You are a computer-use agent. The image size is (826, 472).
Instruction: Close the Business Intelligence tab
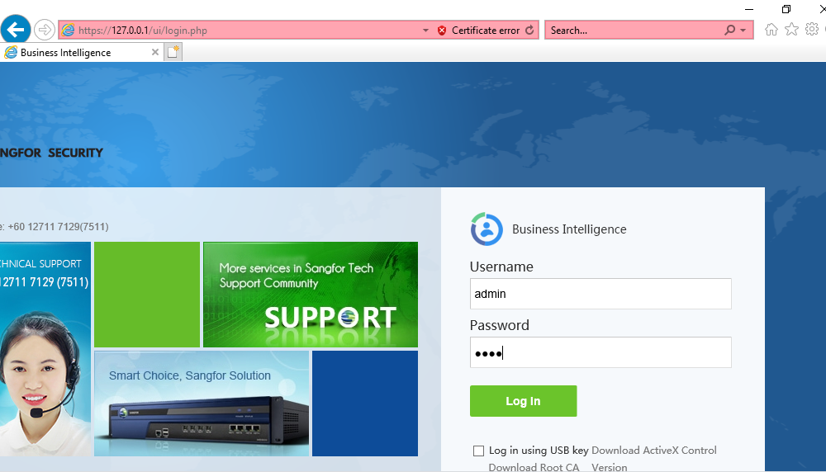(155, 52)
